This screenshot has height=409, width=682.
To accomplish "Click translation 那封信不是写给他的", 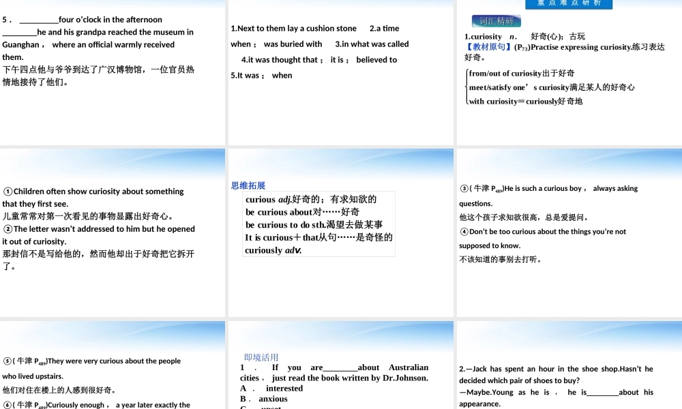I will coord(98,254).
